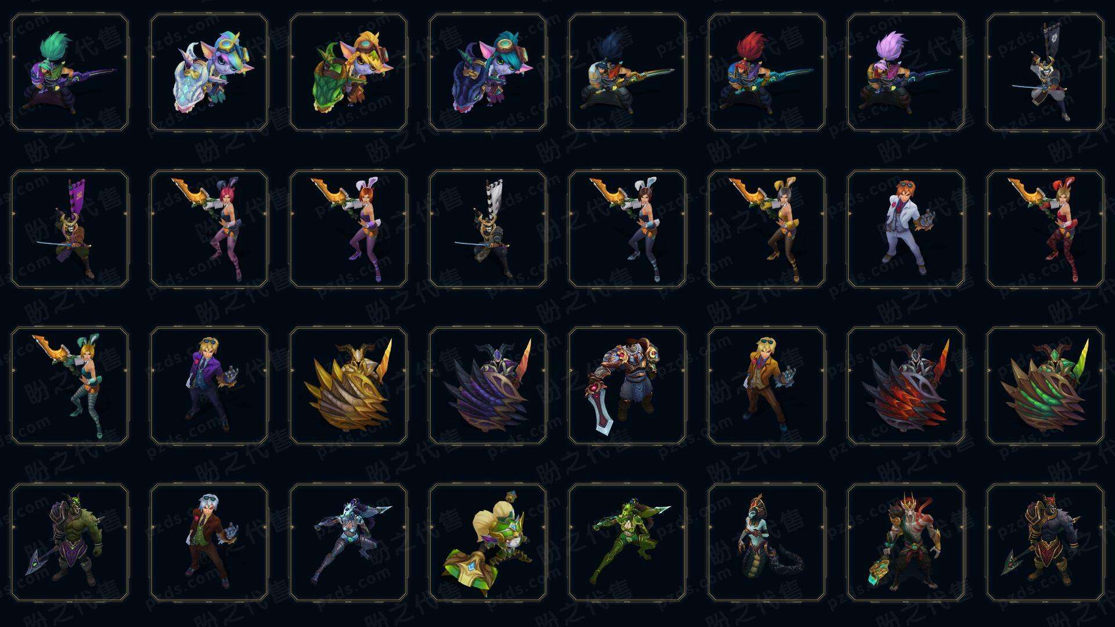The image size is (1115, 627).
Task: Select the samurai with purple banner
Action: 70,229
